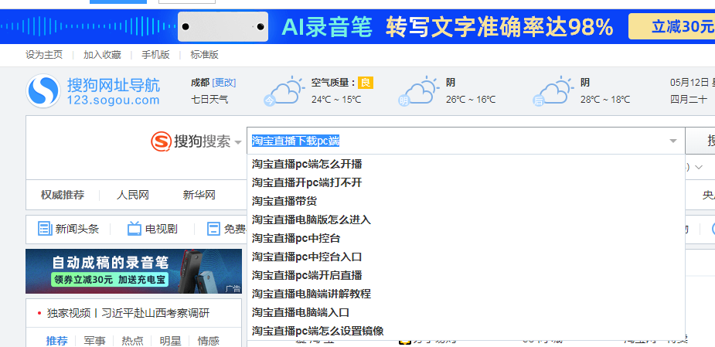Screen dimensions: 715x347
Task: Collapse the search suggestion dropdown arrow
Action: (x=673, y=141)
